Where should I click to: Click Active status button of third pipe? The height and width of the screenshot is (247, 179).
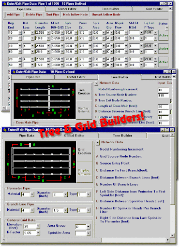164,62
